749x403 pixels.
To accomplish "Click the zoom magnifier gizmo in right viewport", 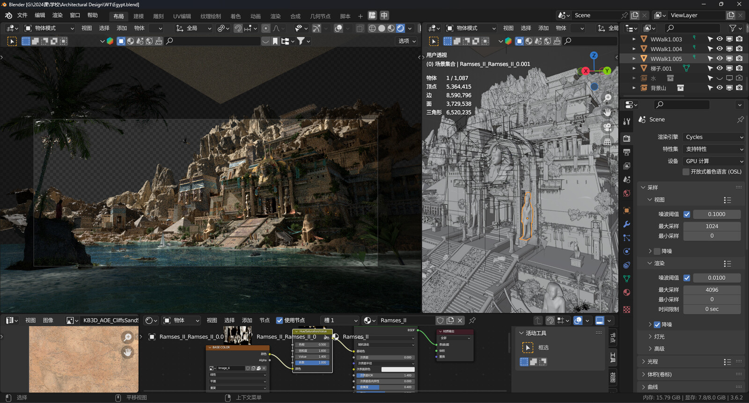I will (608, 98).
